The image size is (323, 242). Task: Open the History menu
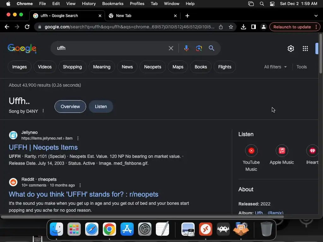[x=89, y=4]
